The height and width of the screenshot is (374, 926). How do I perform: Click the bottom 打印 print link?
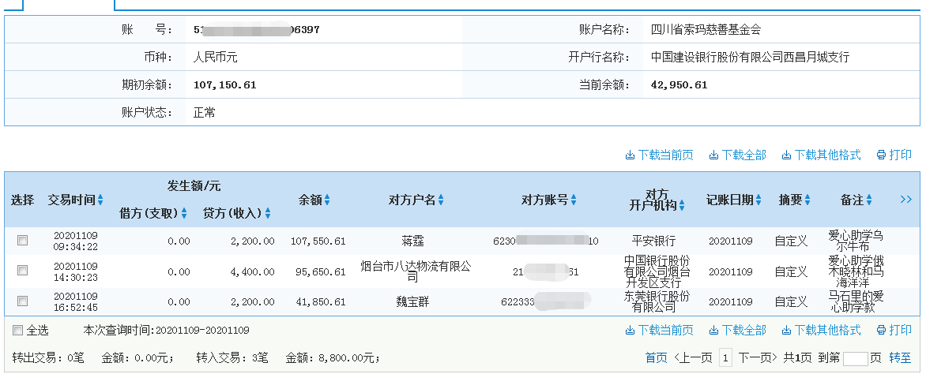pyautogui.click(x=894, y=331)
